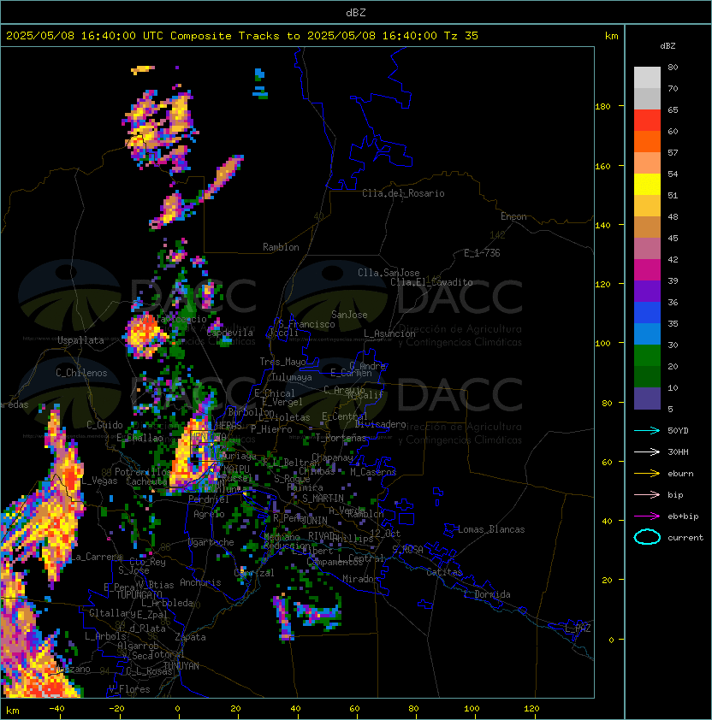Click the 'L_Asuncion' map label

pos(389,333)
